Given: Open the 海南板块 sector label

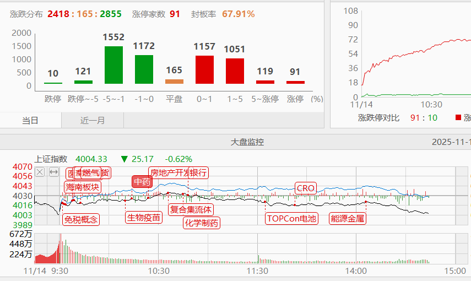Looking at the screenshot, I should pyautogui.click(x=83, y=187).
